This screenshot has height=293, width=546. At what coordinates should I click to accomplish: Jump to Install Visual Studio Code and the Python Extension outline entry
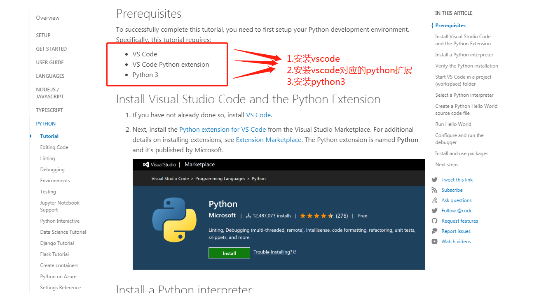(463, 40)
